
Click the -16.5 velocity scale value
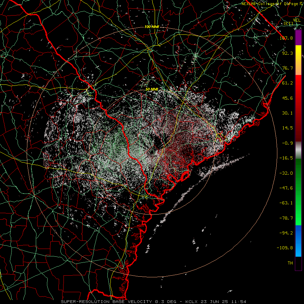click(286, 158)
